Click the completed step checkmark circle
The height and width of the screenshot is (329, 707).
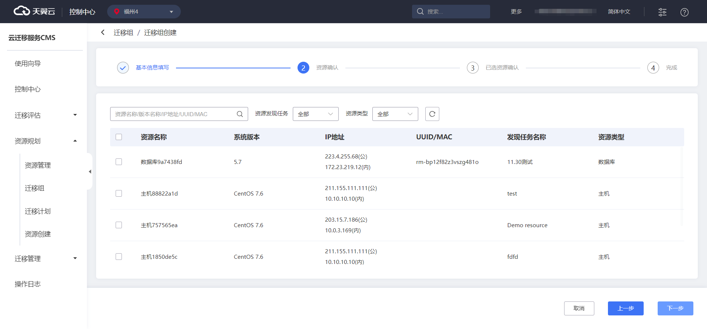click(x=123, y=68)
